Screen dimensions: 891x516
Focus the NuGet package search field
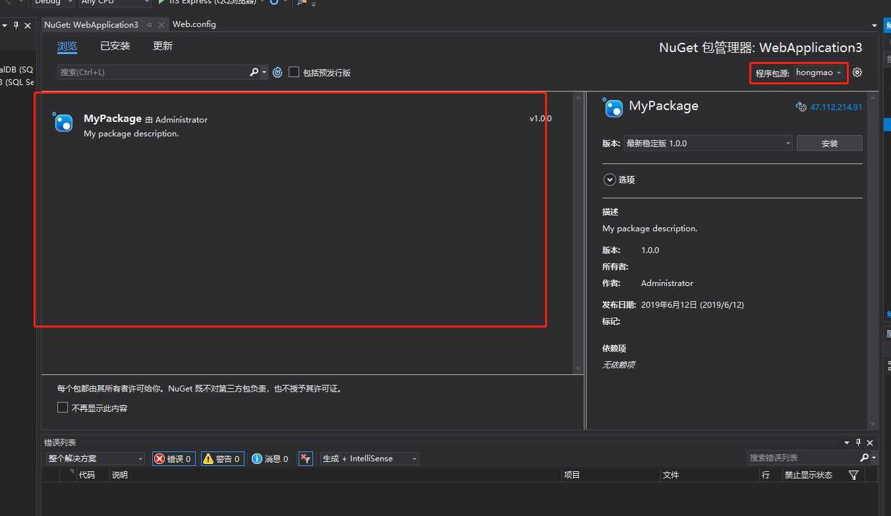tap(152, 72)
